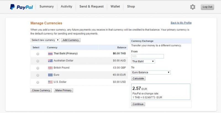The height and width of the screenshot is (113, 221).
Task: Expand the From currency Thai Baht dropdown
Action: click(143, 61)
